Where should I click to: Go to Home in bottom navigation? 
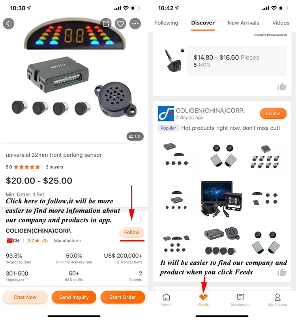(x=167, y=300)
